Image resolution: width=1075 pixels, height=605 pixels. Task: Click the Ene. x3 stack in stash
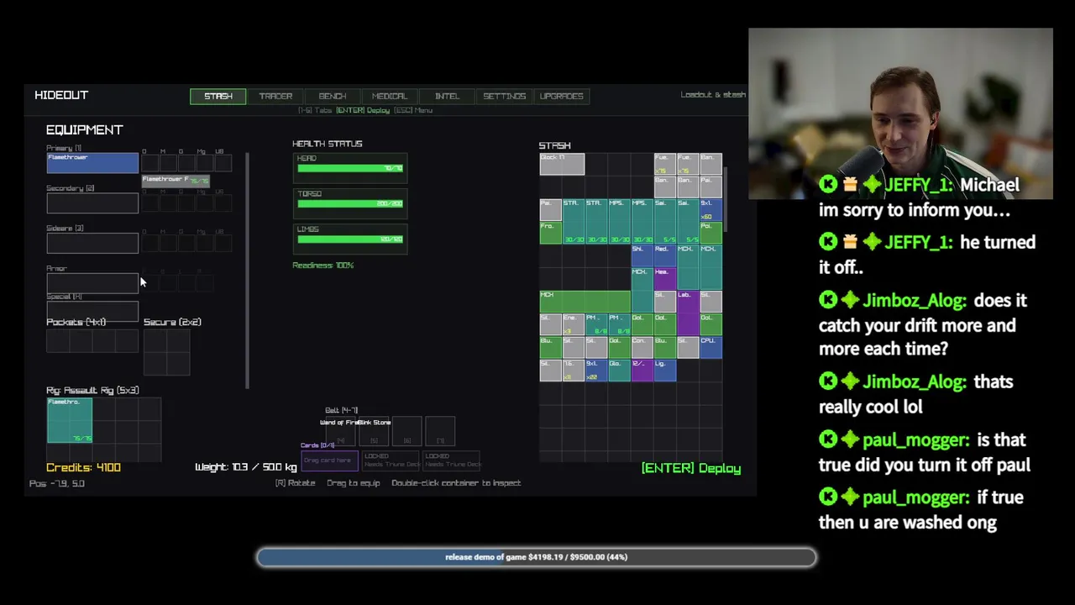[574, 324]
